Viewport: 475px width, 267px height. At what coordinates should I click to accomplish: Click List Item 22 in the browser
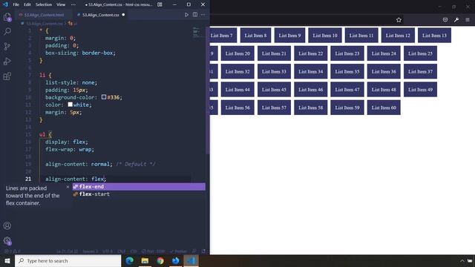[x=310, y=53]
